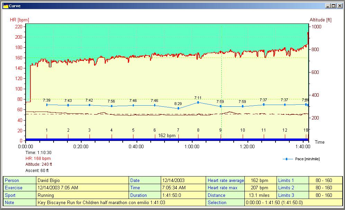
Task: Click the 7:11 pace data point
Action: tap(198, 102)
